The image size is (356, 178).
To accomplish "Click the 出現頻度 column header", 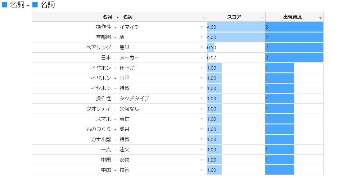I will 292,17.
